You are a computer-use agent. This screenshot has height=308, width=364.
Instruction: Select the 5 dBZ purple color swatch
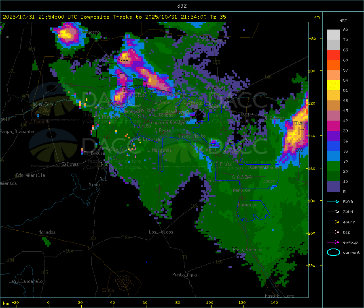(333, 187)
